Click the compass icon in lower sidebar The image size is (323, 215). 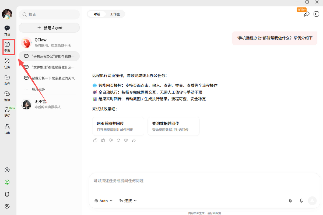pyautogui.click(x=7, y=170)
